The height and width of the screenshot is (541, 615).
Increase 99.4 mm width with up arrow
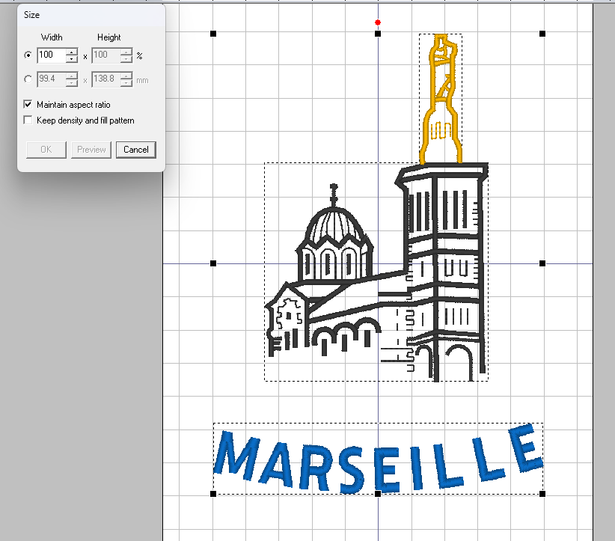(71, 76)
